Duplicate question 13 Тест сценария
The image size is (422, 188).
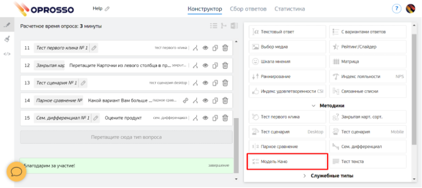(215, 83)
